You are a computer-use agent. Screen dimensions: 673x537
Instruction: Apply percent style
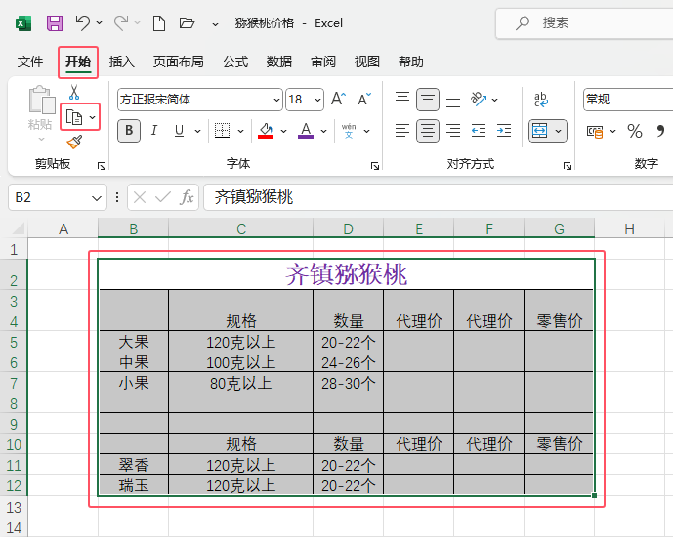coord(634,131)
